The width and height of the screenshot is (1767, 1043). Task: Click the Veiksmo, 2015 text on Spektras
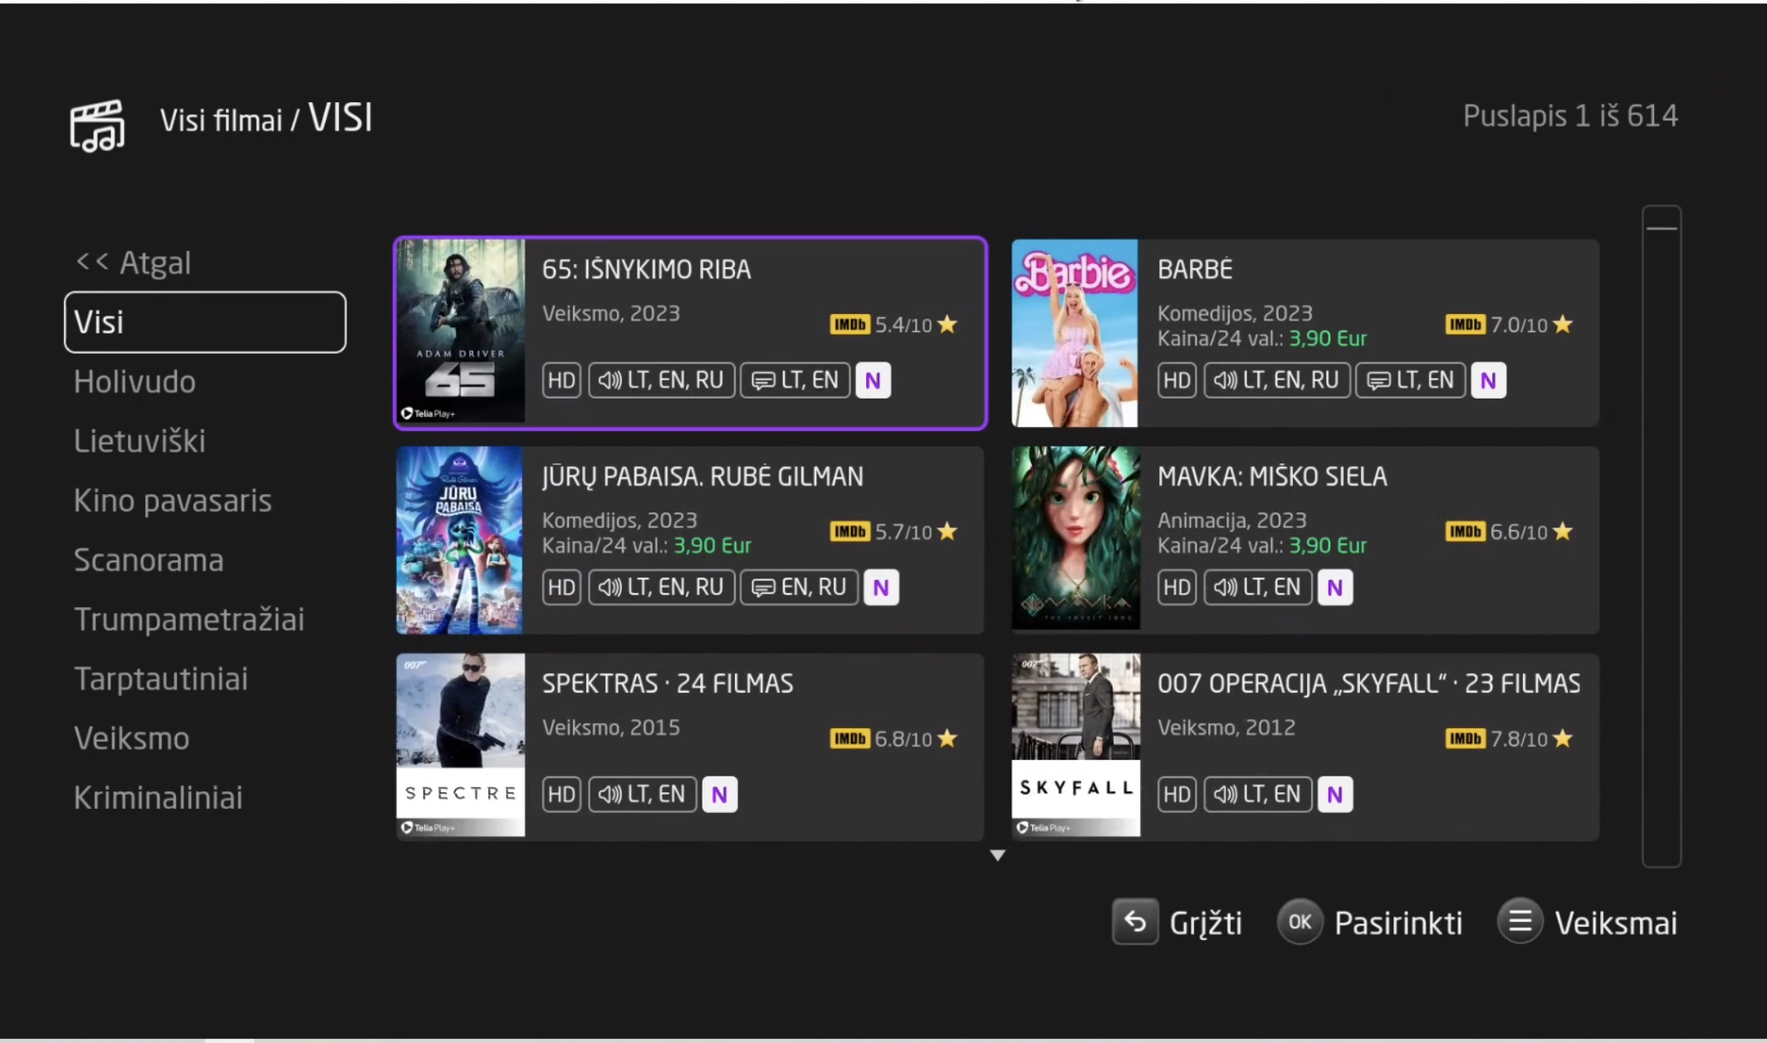coord(611,727)
